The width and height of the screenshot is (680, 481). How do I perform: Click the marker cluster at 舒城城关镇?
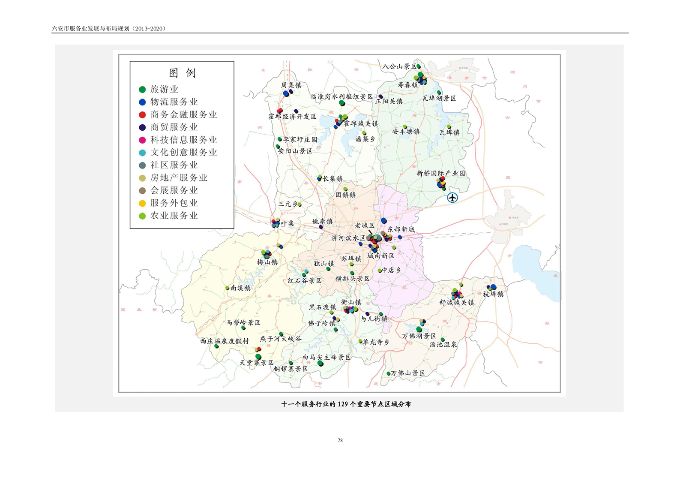[457, 294]
